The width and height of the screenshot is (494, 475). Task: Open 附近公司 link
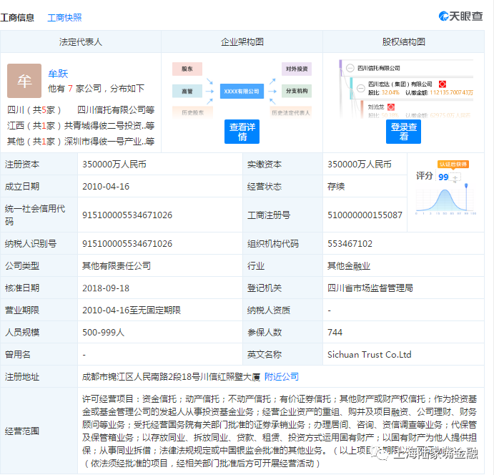point(282,377)
